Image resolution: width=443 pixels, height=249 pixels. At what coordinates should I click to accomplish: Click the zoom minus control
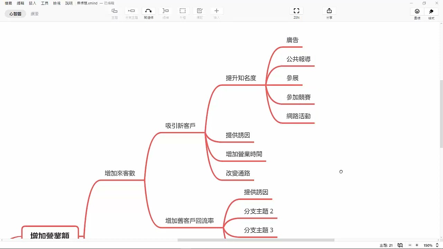pos(410,245)
